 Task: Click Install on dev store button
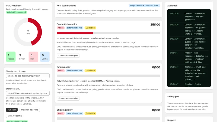click(30, 110)
